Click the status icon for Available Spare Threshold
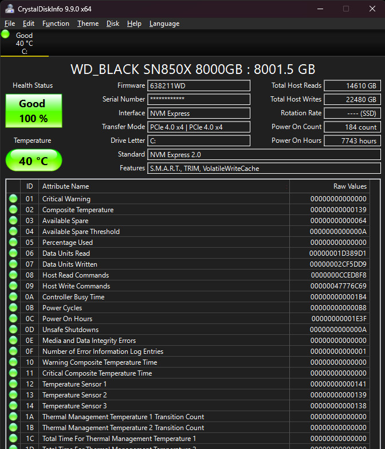This screenshot has height=449, width=385. pyautogui.click(x=13, y=231)
